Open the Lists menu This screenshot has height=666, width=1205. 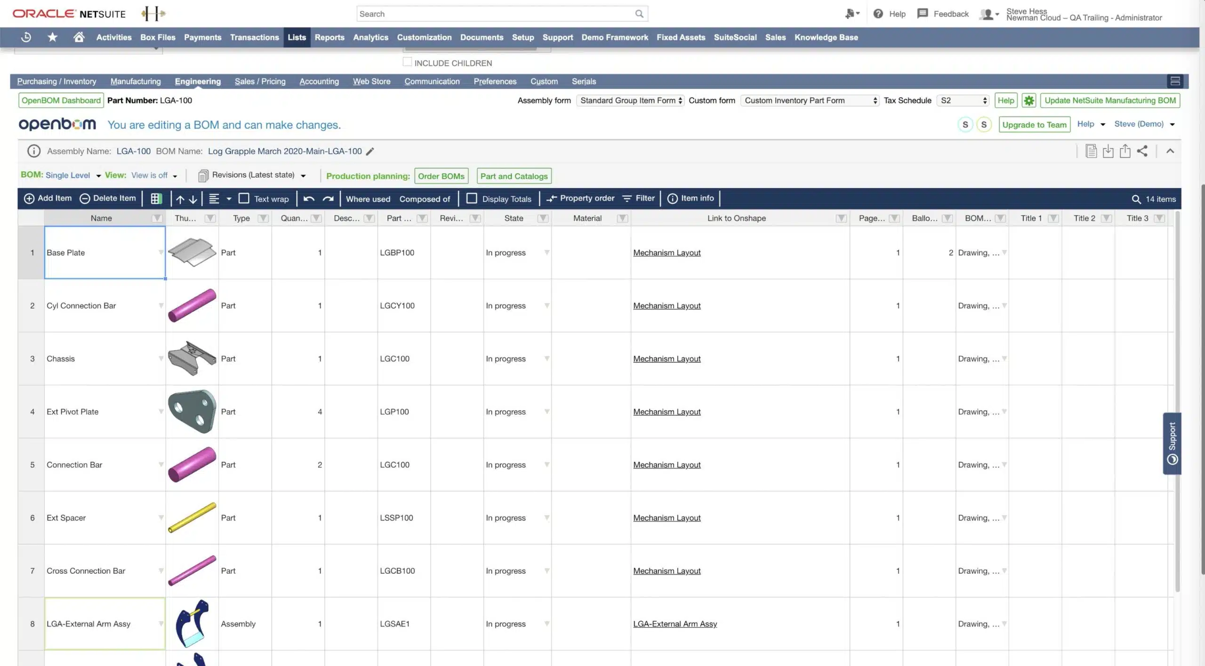tap(297, 37)
